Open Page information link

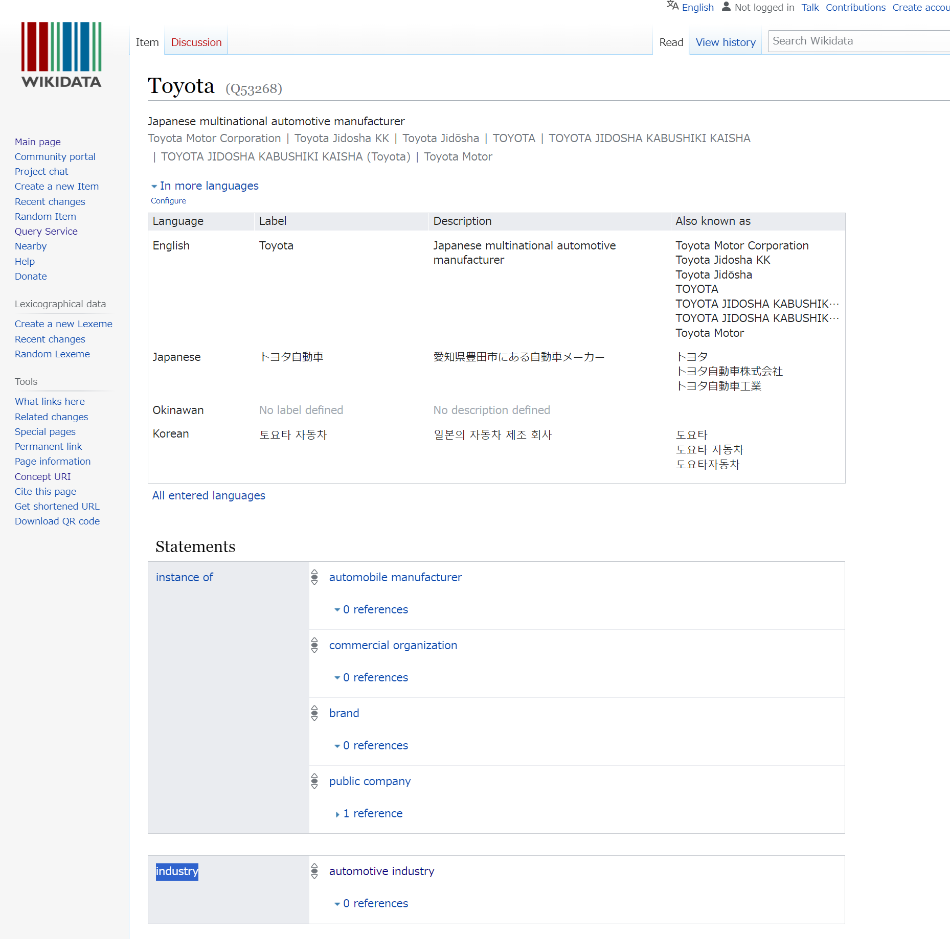point(53,461)
